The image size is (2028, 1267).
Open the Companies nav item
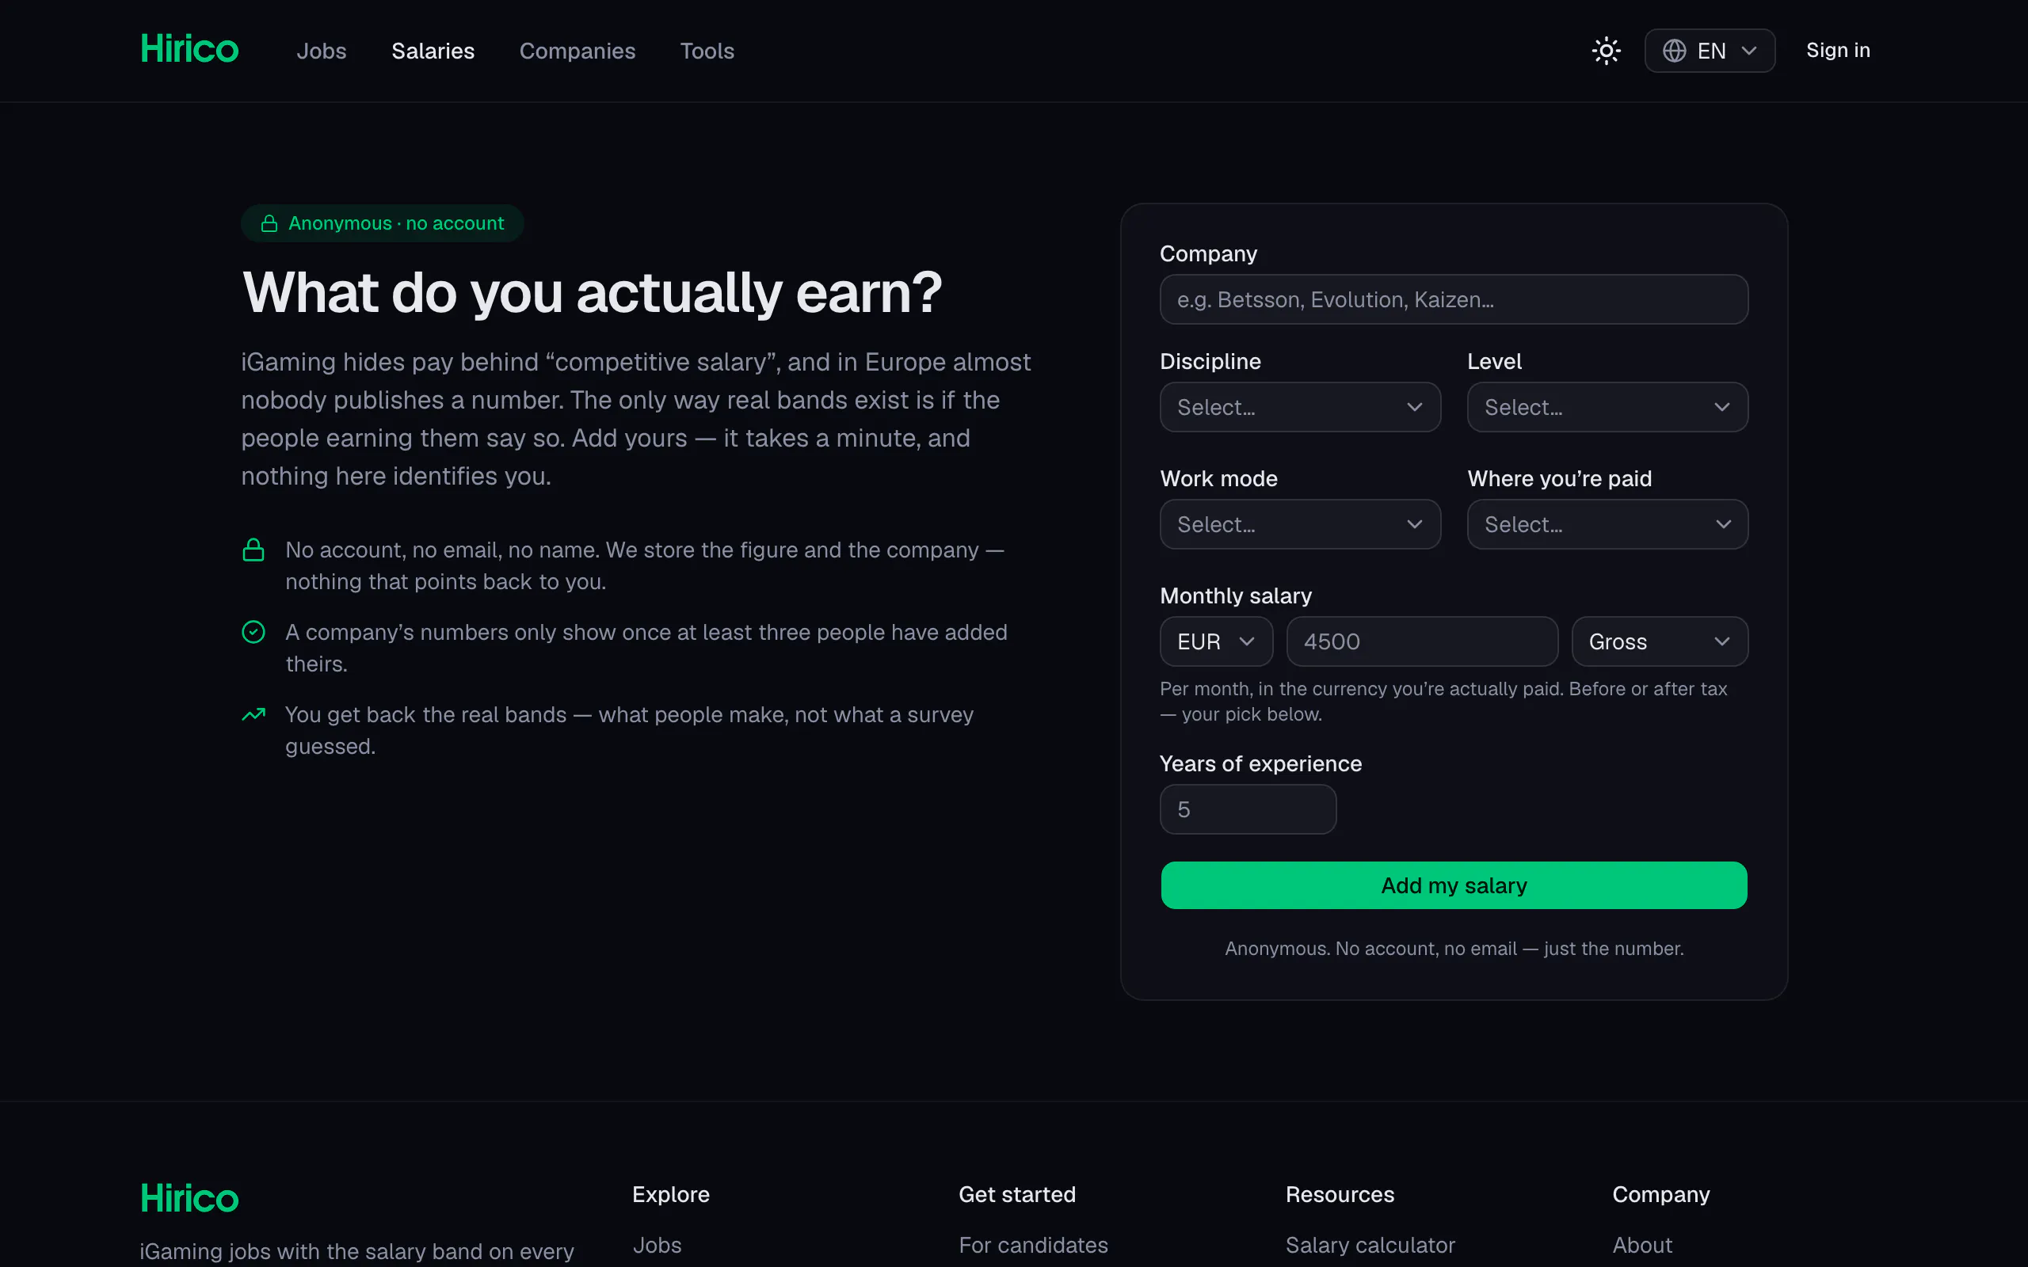pos(578,51)
